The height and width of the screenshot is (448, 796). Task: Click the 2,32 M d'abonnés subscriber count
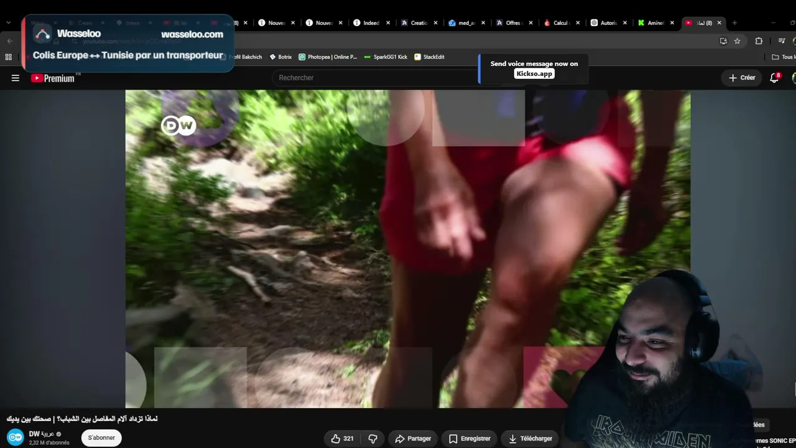click(x=49, y=442)
